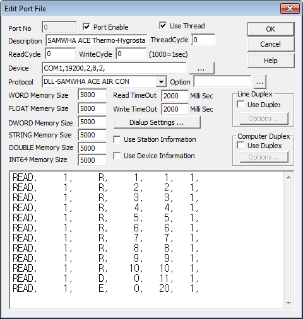The image size is (303, 319).
Task: Close the Edit Port File dialog
Action: pyautogui.click(x=290, y=9)
